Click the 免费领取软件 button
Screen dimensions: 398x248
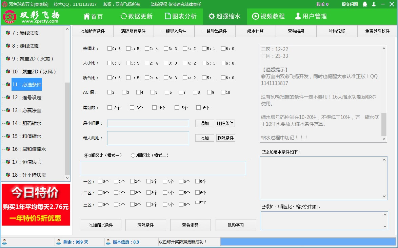(377, 31)
